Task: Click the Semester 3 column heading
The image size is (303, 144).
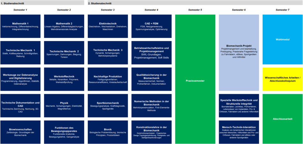Action: [x=107, y=10]
